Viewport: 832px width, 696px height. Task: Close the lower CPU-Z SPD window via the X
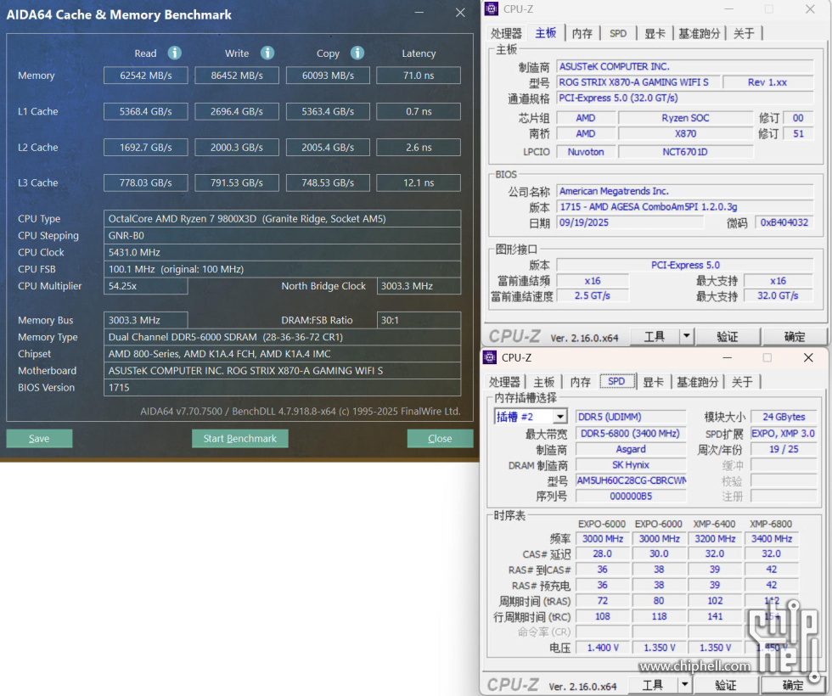807,358
